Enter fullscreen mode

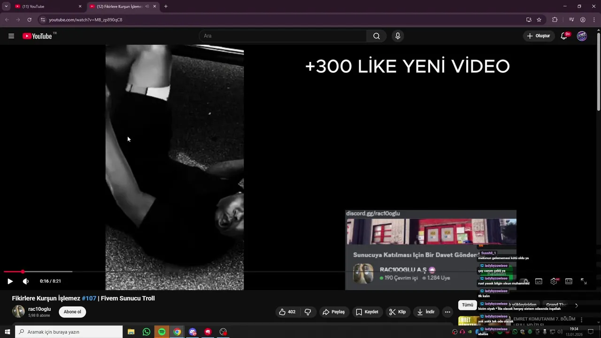tap(584, 281)
